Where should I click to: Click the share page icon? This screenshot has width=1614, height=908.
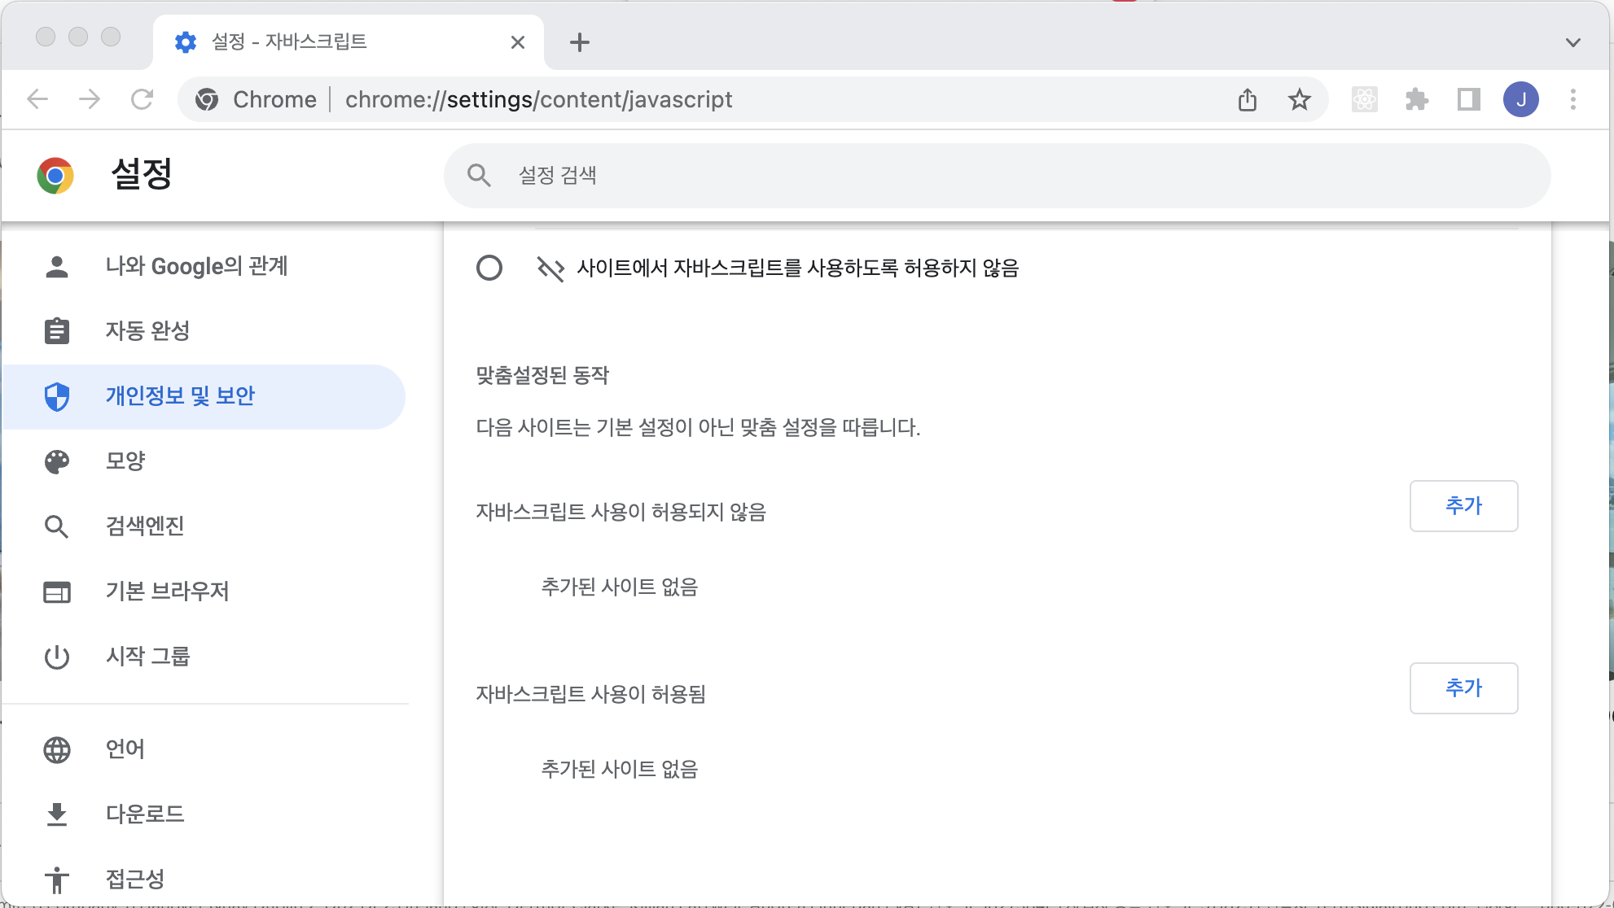(1247, 99)
